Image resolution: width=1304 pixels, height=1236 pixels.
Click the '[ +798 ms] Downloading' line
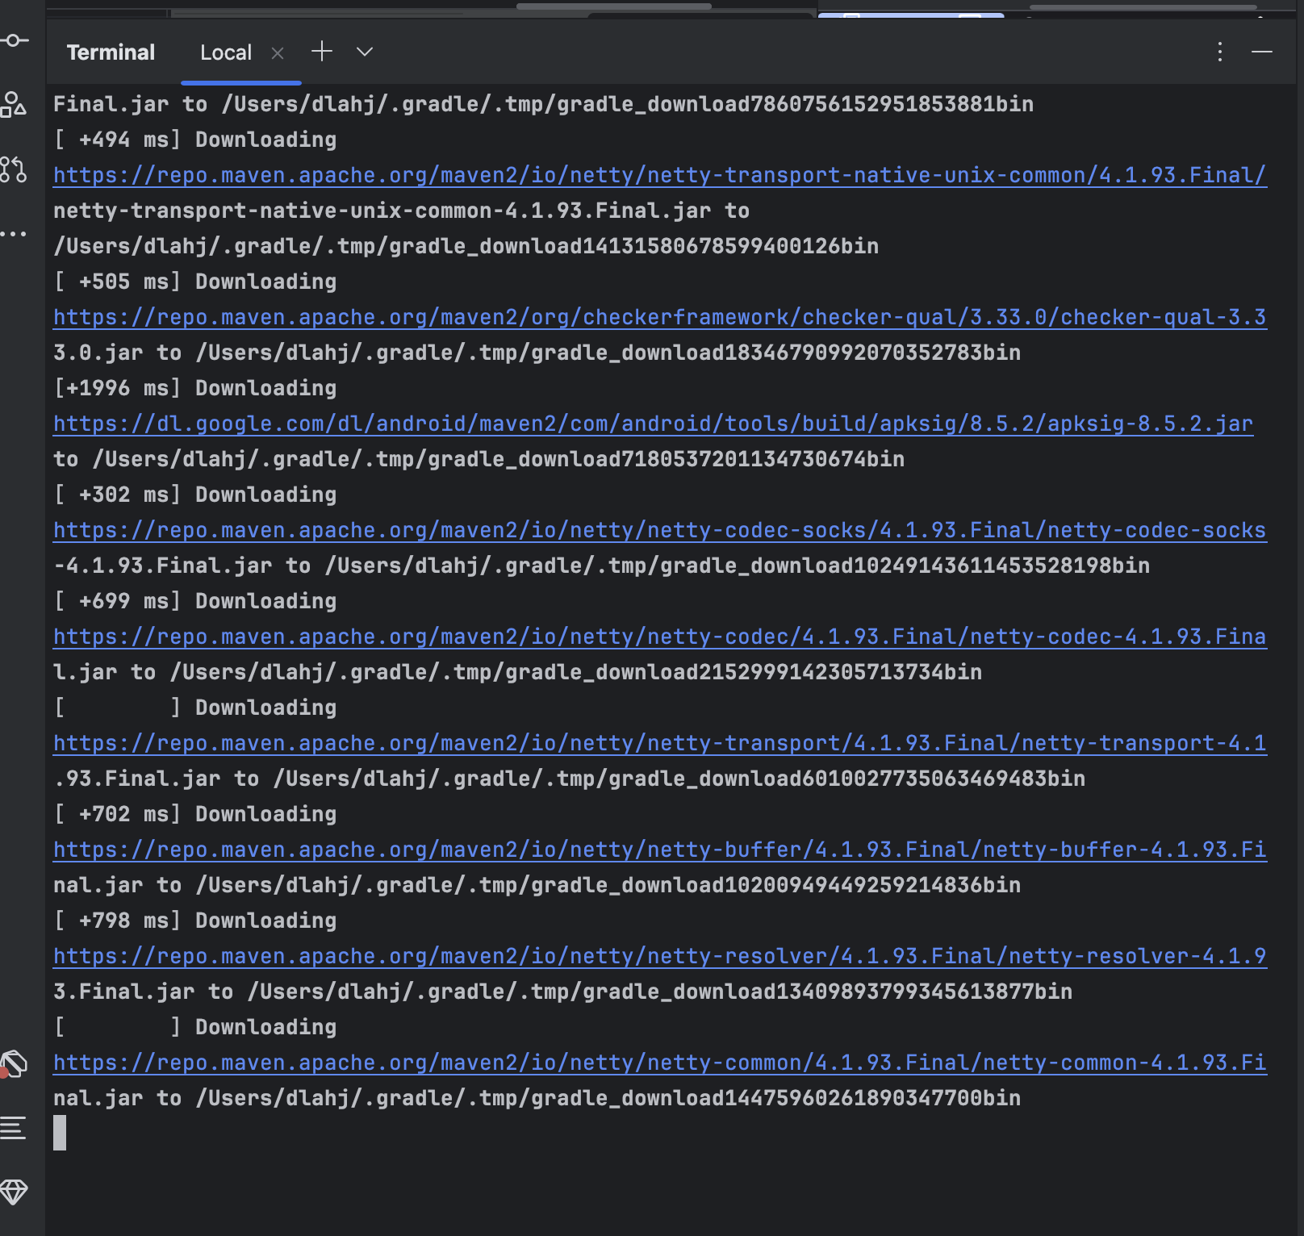point(195,921)
